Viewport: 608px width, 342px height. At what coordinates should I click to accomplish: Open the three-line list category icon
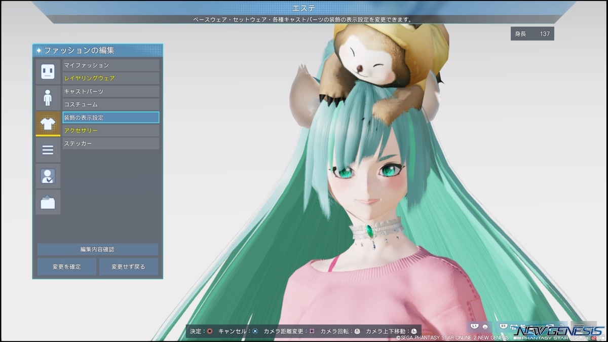48,150
